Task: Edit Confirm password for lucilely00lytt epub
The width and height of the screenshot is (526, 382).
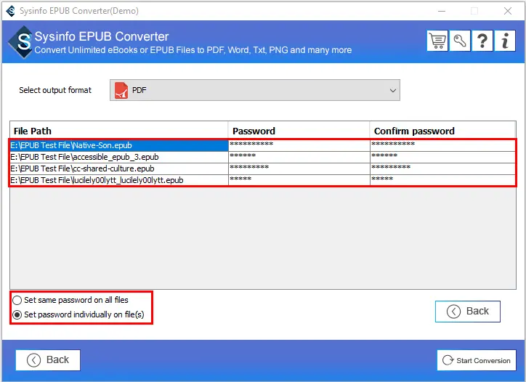Action: tap(442, 180)
